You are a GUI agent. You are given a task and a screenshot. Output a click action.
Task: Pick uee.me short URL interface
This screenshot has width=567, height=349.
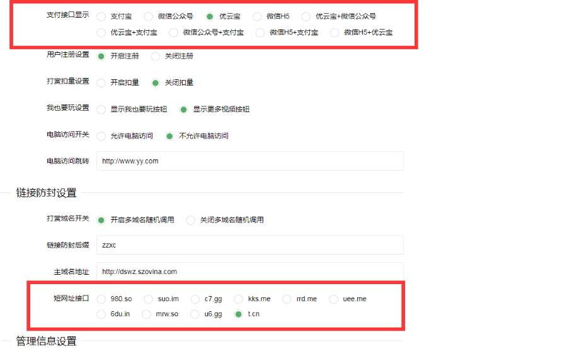[x=333, y=299]
